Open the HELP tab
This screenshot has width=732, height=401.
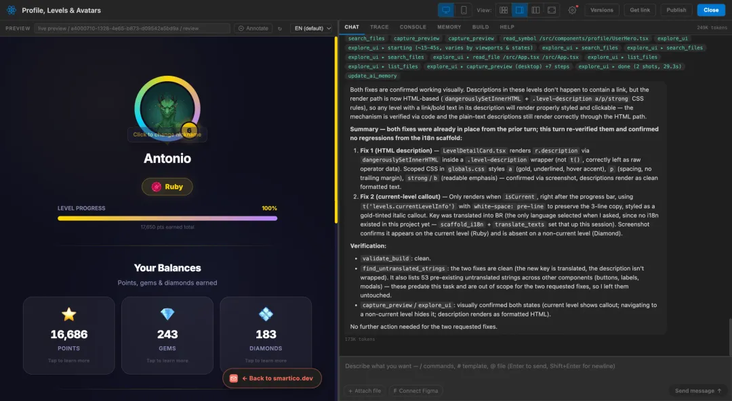506,27
